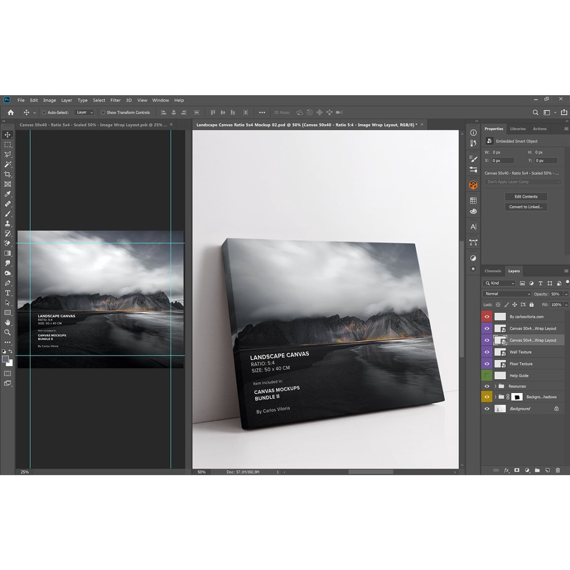
Task: Select the Move tool in the toolbar
Action: click(x=8, y=135)
